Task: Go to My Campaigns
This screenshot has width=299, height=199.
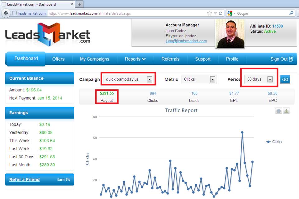Action: tap(95, 59)
